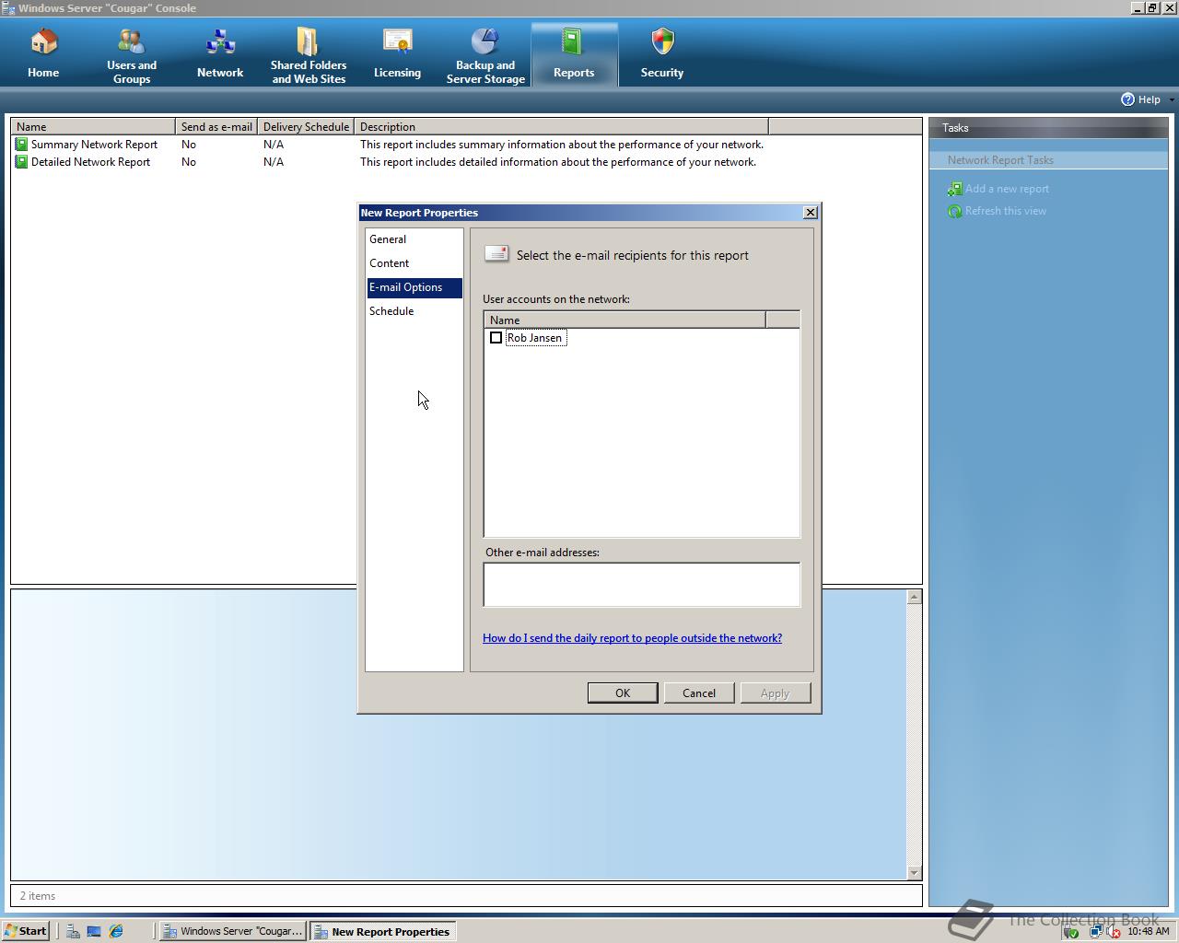Click the summary information description text

562,145
